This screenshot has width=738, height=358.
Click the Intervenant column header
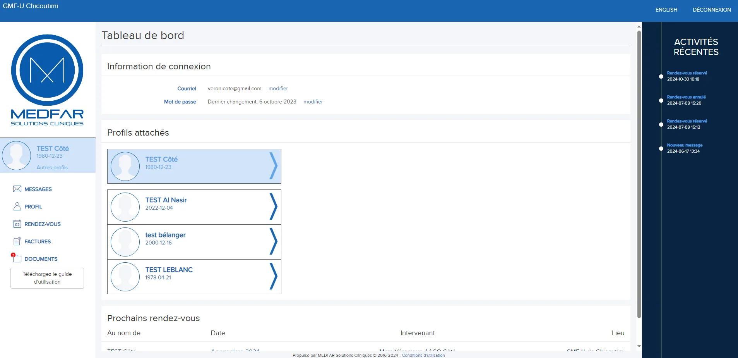coord(418,333)
